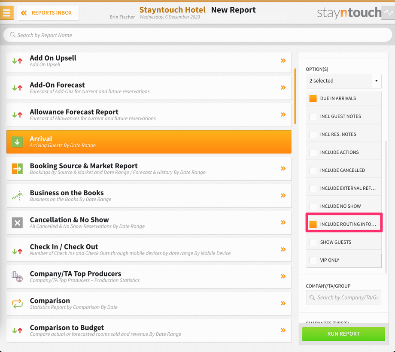The image size is (395, 352).
Task: Check the Include Actions option
Action: coord(313,152)
